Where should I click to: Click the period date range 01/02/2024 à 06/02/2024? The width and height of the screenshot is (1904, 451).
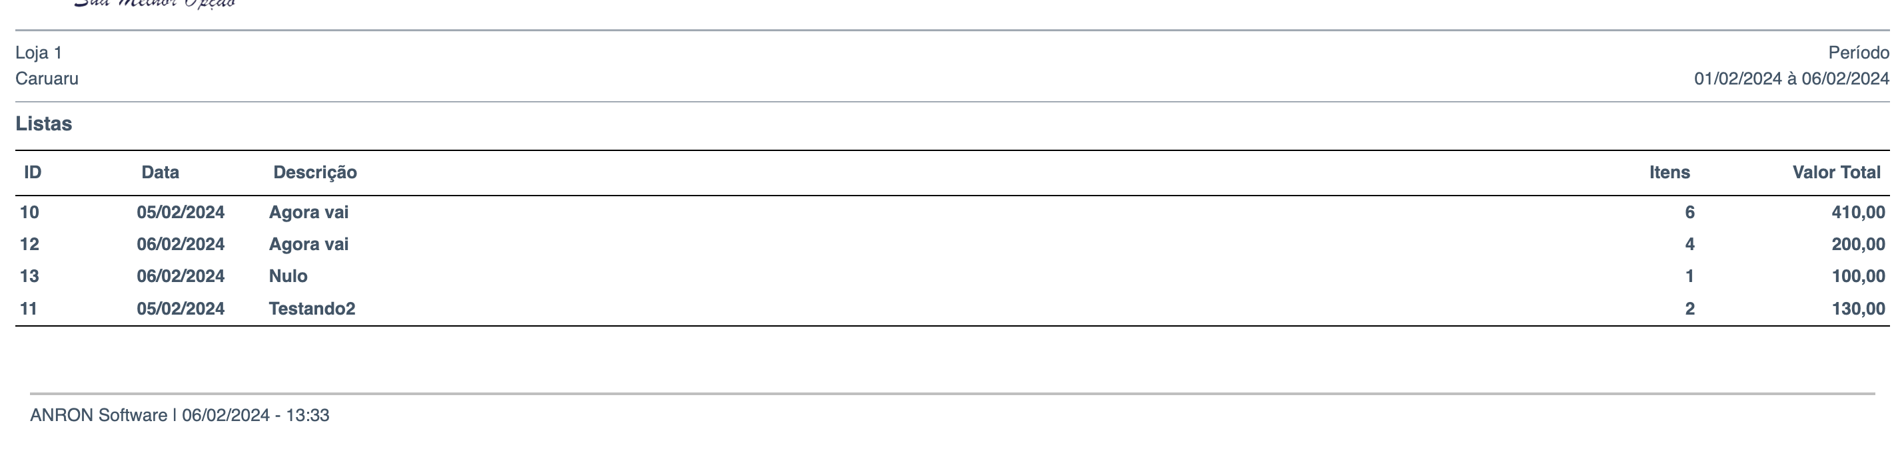pyautogui.click(x=1791, y=79)
